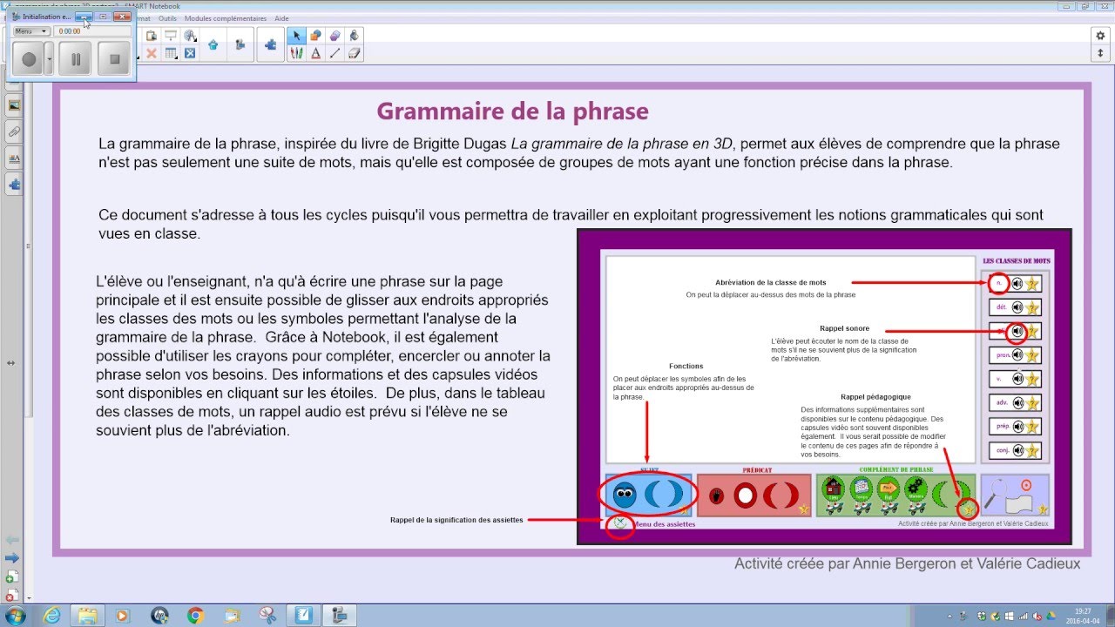Image resolution: width=1115 pixels, height=627 pixels.
Task: Open the Modules complémentaires menu
Action: pos(226,18)
